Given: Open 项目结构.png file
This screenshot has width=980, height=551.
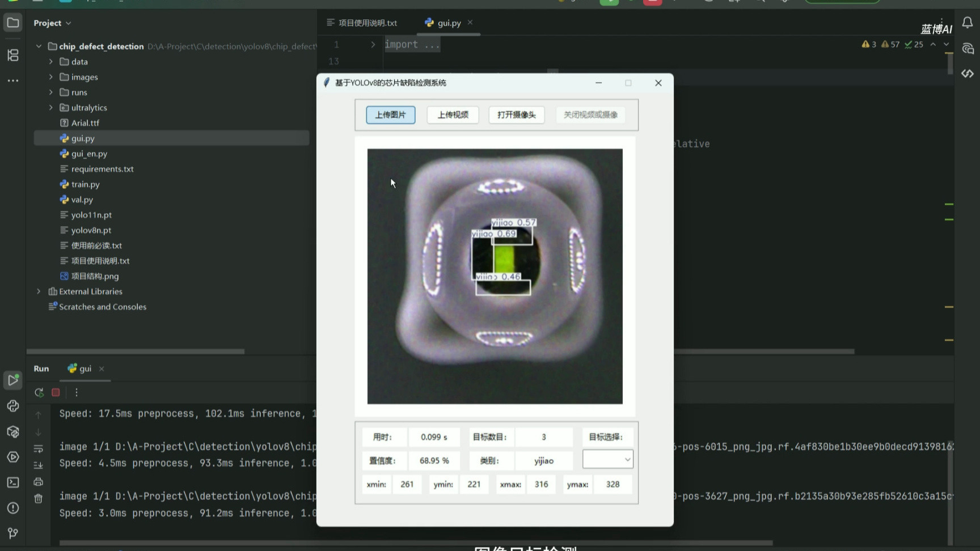Looking at the screenshot, I should [x=95, y=276].
